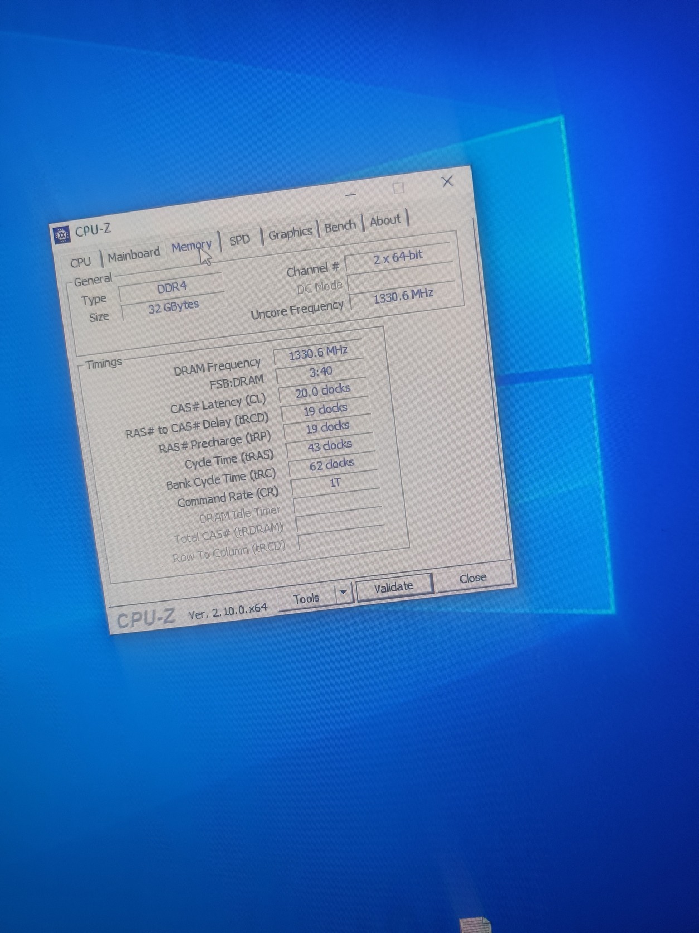The image size is (699, 933).
Task: Click the Validate button
Action: 394,587
